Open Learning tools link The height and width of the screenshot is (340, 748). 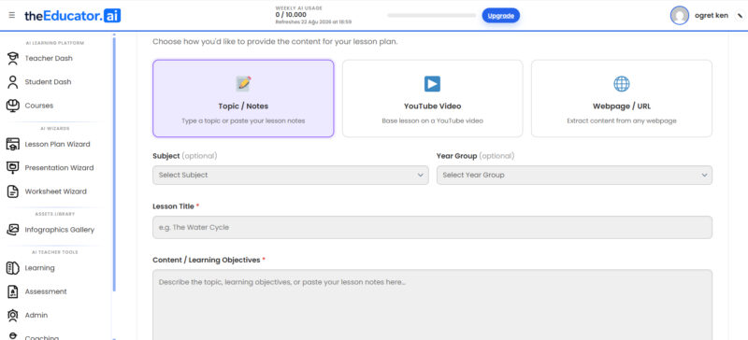click(x=39, y=268)
